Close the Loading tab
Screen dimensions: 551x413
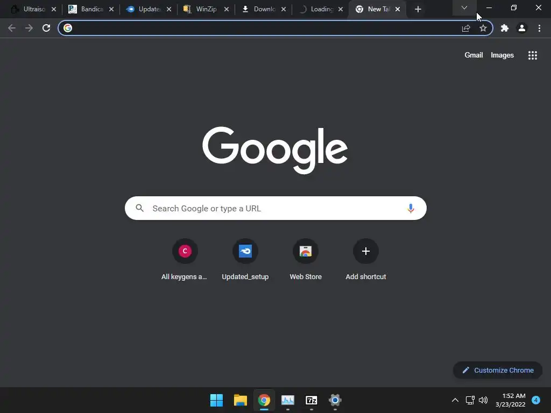tap(341, 10)
